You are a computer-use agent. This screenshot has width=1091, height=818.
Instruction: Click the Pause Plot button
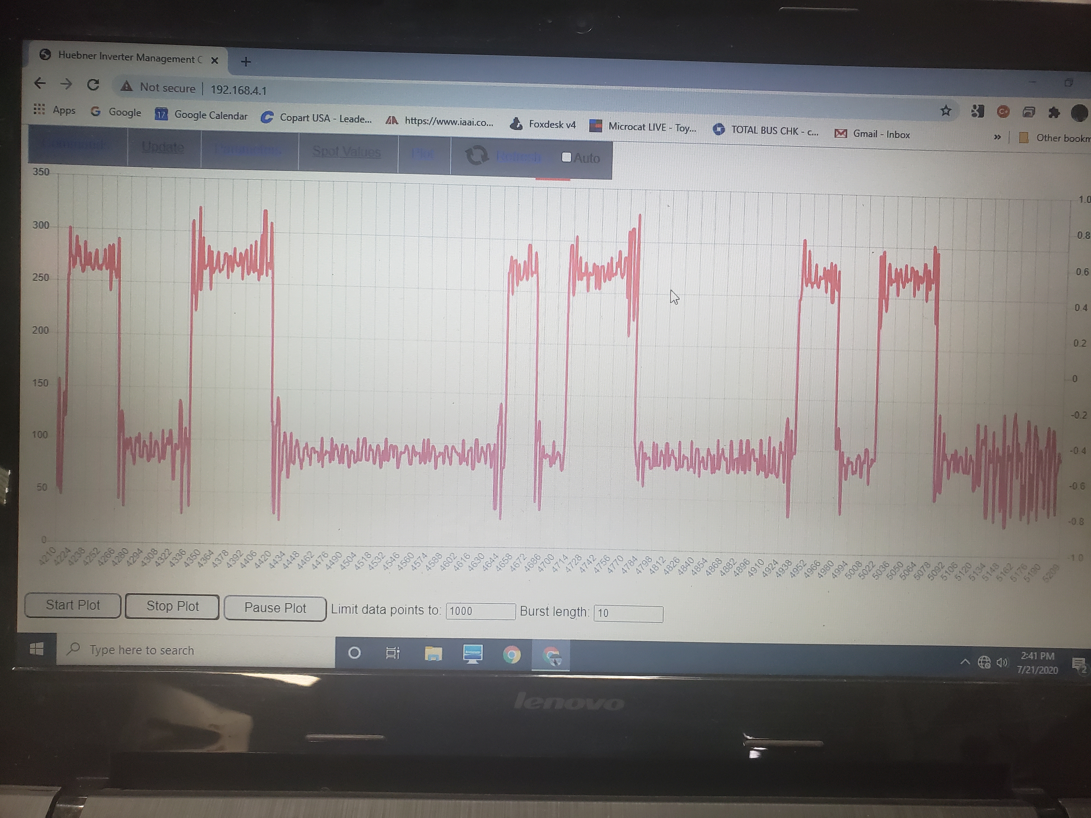point(275,608)
